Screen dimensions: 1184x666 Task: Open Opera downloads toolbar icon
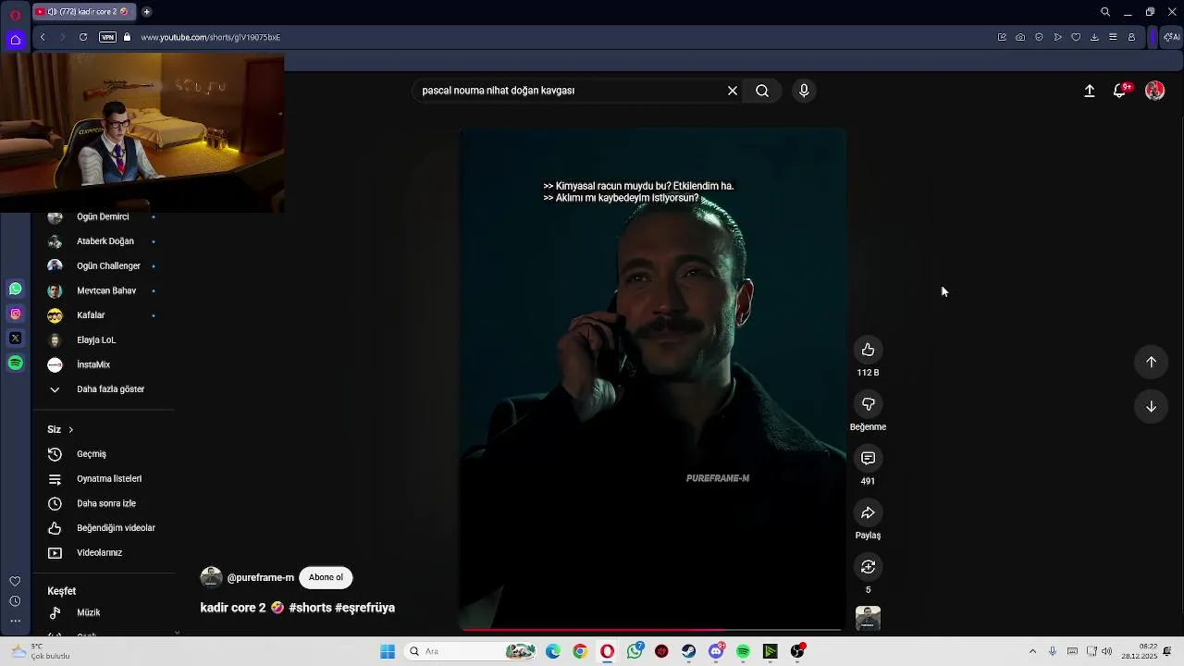click(1094, 37)
